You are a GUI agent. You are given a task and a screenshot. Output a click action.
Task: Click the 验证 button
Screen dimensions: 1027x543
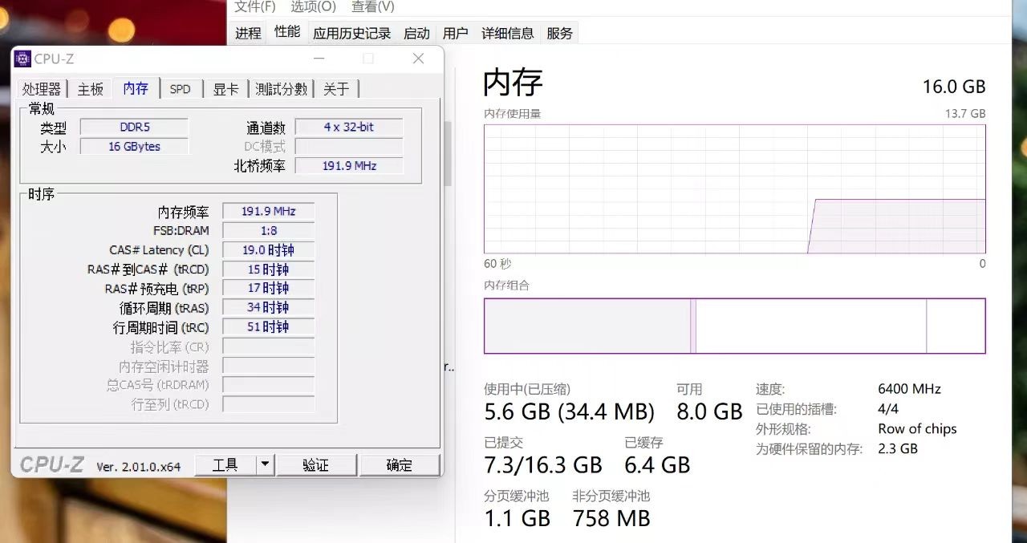tap(316, 465)
